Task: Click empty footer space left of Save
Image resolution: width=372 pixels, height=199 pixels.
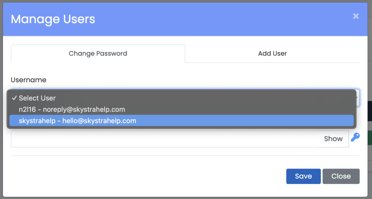Action: (145, 176)
